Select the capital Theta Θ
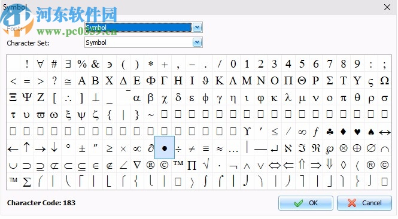The image size is (398, 219). point(302,81)
